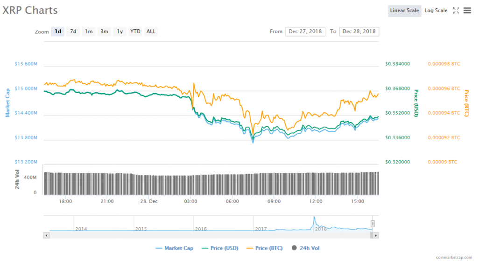Switch to Log Scale
This screenshot has width=478, height=265.
(x=436, y=11)
